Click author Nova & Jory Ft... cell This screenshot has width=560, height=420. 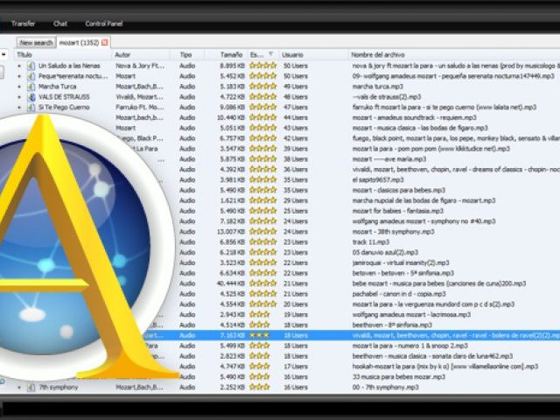140,66
